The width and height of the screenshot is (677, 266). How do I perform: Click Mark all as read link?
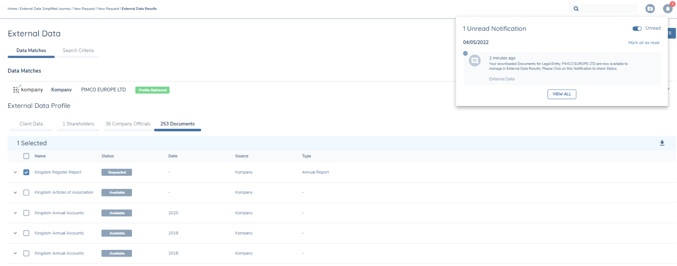(643, 43)
